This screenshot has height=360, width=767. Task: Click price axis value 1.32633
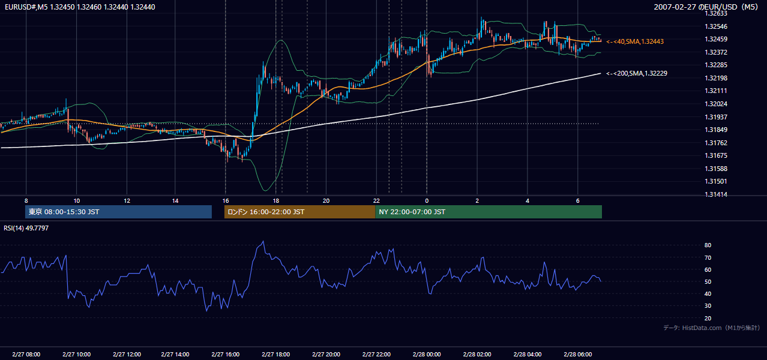(x=716, y=13)
